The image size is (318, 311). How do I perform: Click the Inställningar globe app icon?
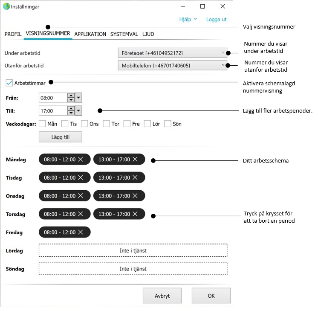pos(6,6)
